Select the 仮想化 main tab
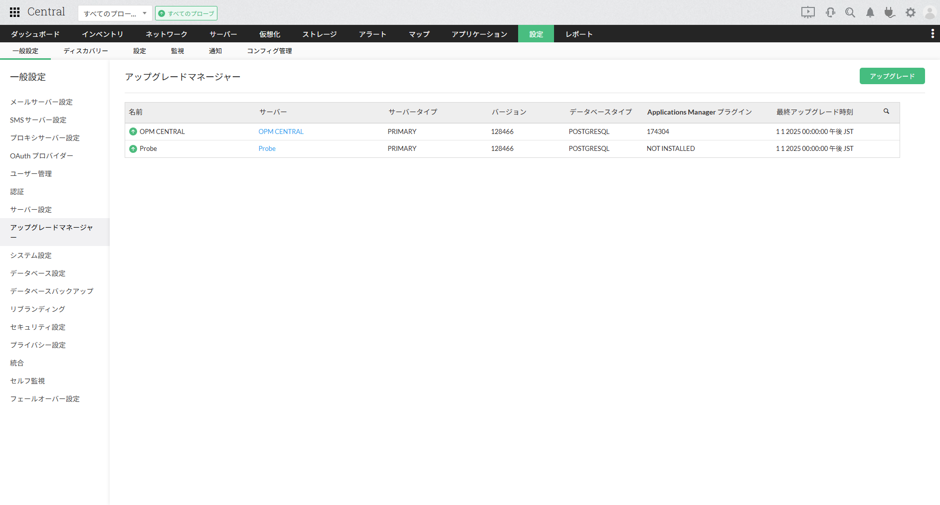Image resolution: width=940 pixels, height=505 pixels. [x=270, y=34]
